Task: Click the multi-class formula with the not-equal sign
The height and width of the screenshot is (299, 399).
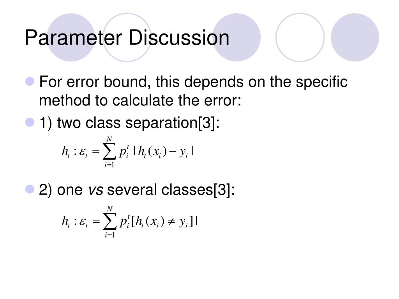Action: (x=130, y=222)
